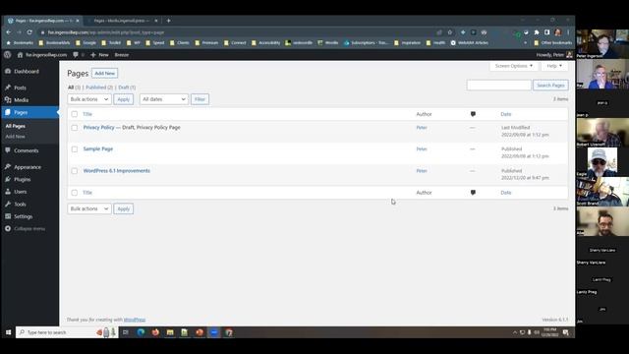Viewport: 629px width, 354px height.
Task: Select all pages with footer checkbox
Action: point(75,193)
